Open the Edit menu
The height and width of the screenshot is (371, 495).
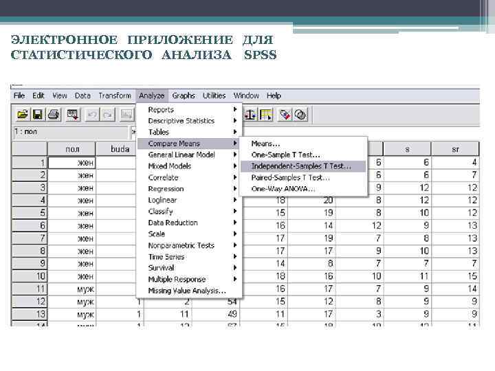(x=38, y=95)
